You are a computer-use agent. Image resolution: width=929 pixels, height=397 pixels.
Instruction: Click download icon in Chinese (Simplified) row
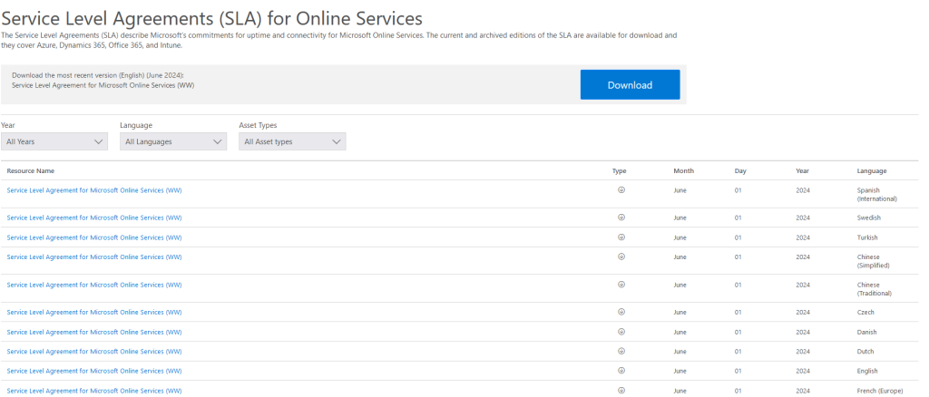[621, 257]
